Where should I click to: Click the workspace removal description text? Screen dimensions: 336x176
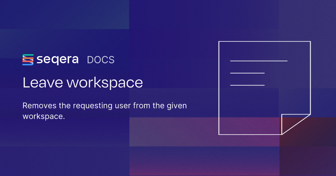(x=104, y=111)
